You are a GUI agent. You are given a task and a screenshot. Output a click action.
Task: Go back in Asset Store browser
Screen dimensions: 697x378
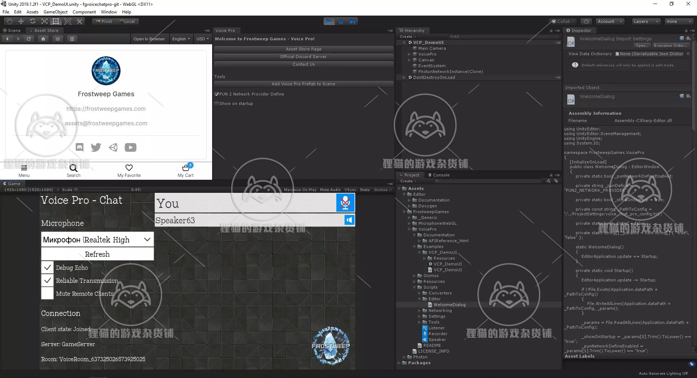tap(7, 39)
